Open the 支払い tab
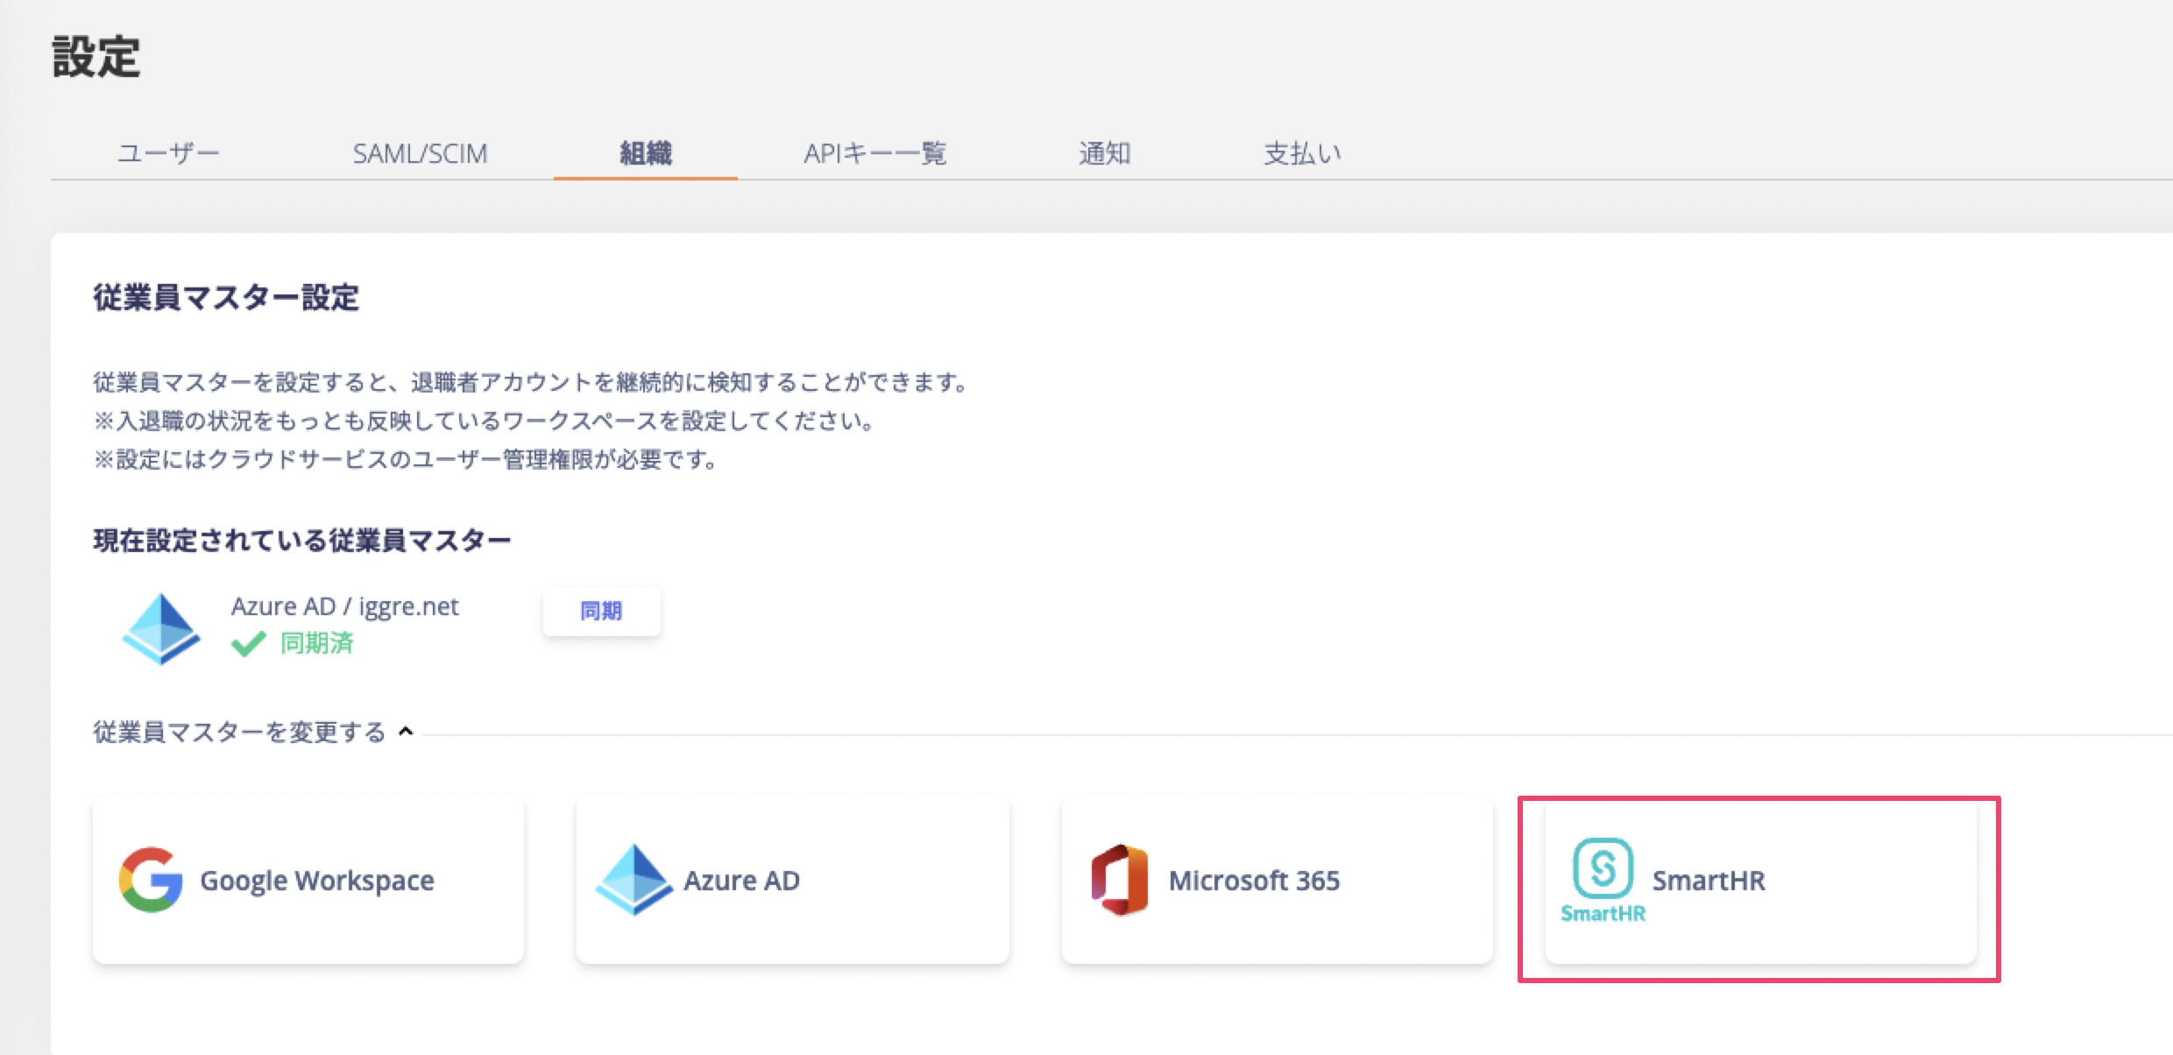The image size is (2173, 1055). (x=1302, y=153)
